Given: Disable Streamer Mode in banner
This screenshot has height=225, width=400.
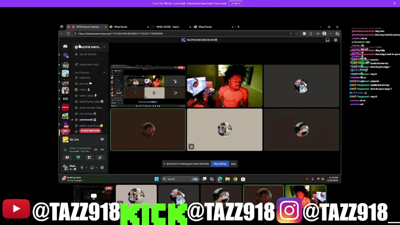Looking at the screenshot, I should (236, 3).
